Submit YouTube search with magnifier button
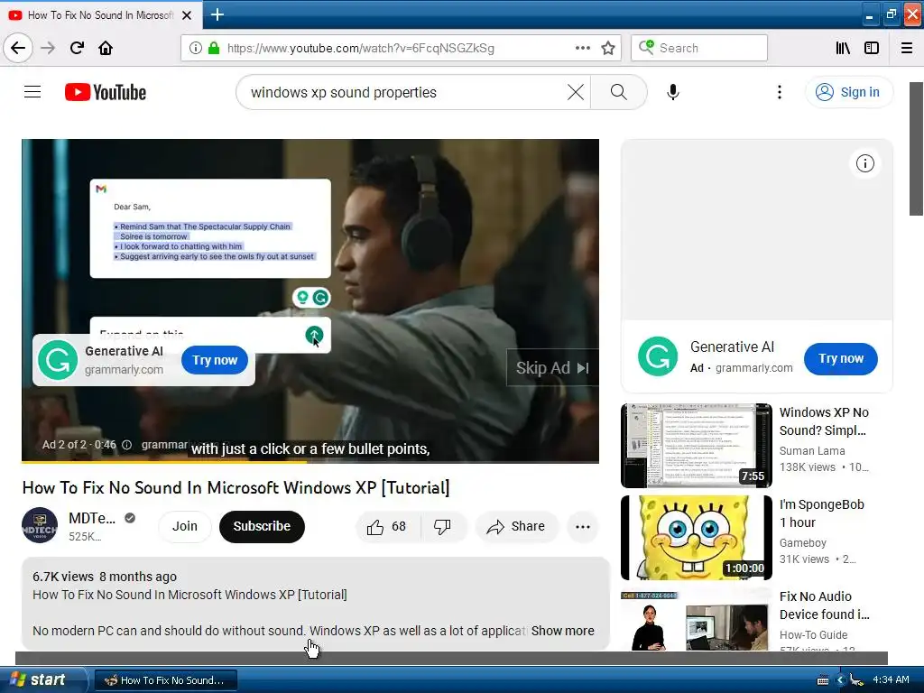Image resolution: width=924 pixels, height=693 pixels. pyautogui.click(x=619, y=92)
